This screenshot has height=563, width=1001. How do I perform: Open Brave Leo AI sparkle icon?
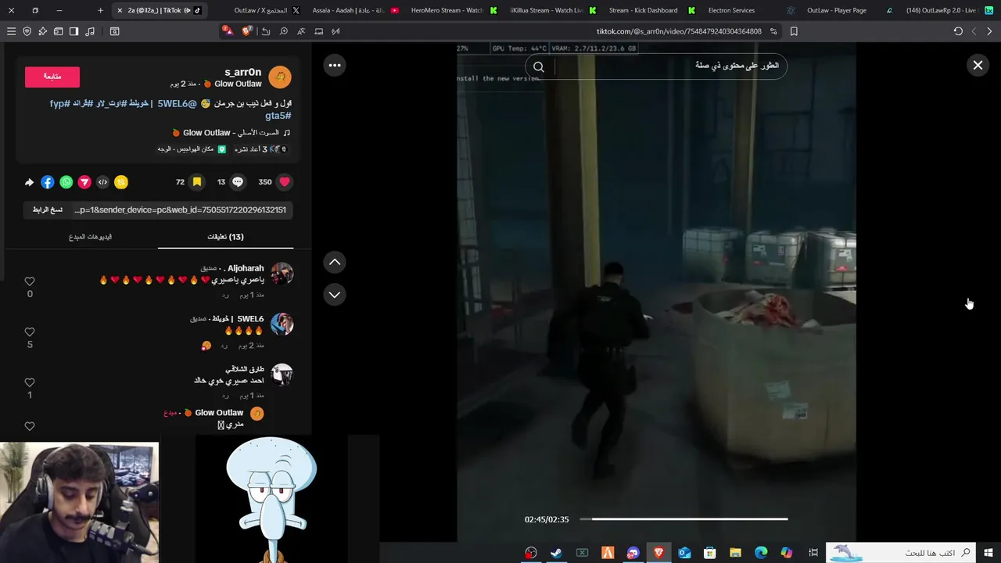coord(42,31)
